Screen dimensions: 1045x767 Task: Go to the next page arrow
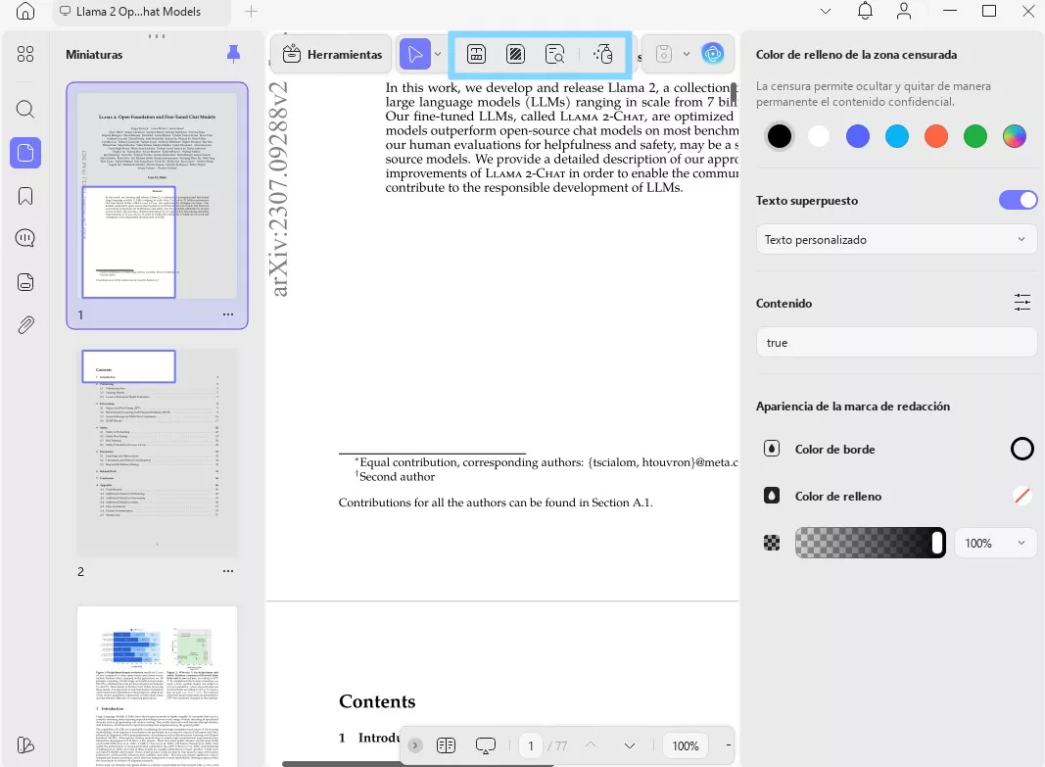(629, 745)
